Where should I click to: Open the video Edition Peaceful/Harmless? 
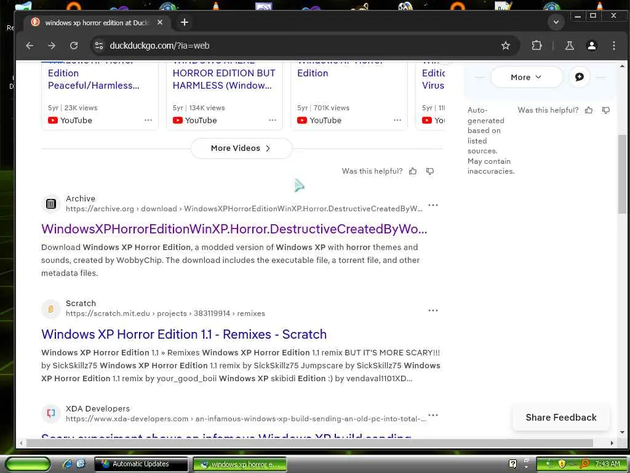coord(94,79)
